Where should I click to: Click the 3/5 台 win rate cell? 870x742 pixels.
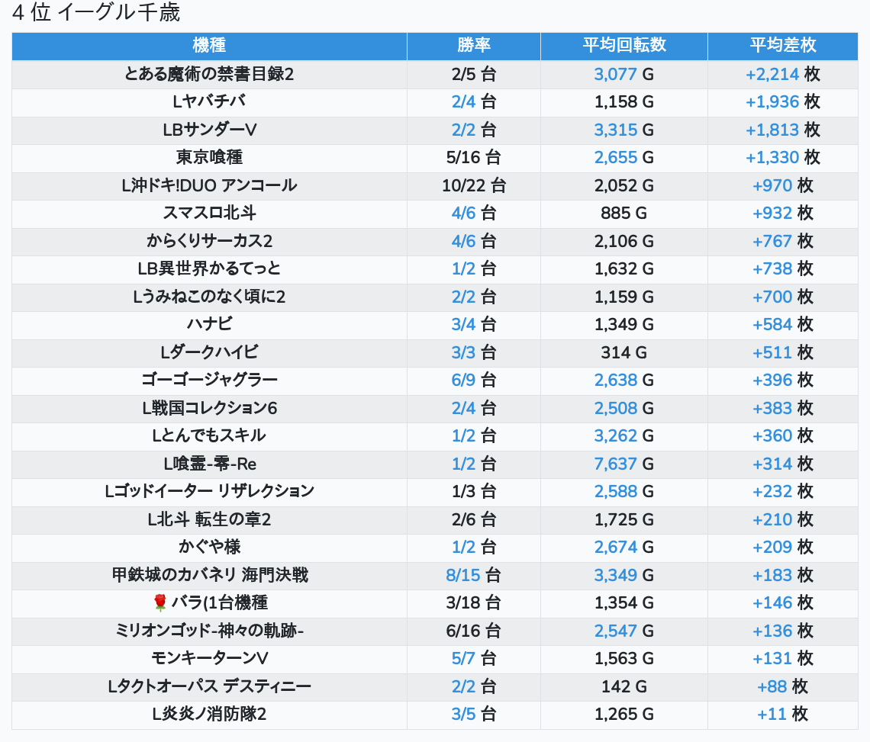click(473, 715)
